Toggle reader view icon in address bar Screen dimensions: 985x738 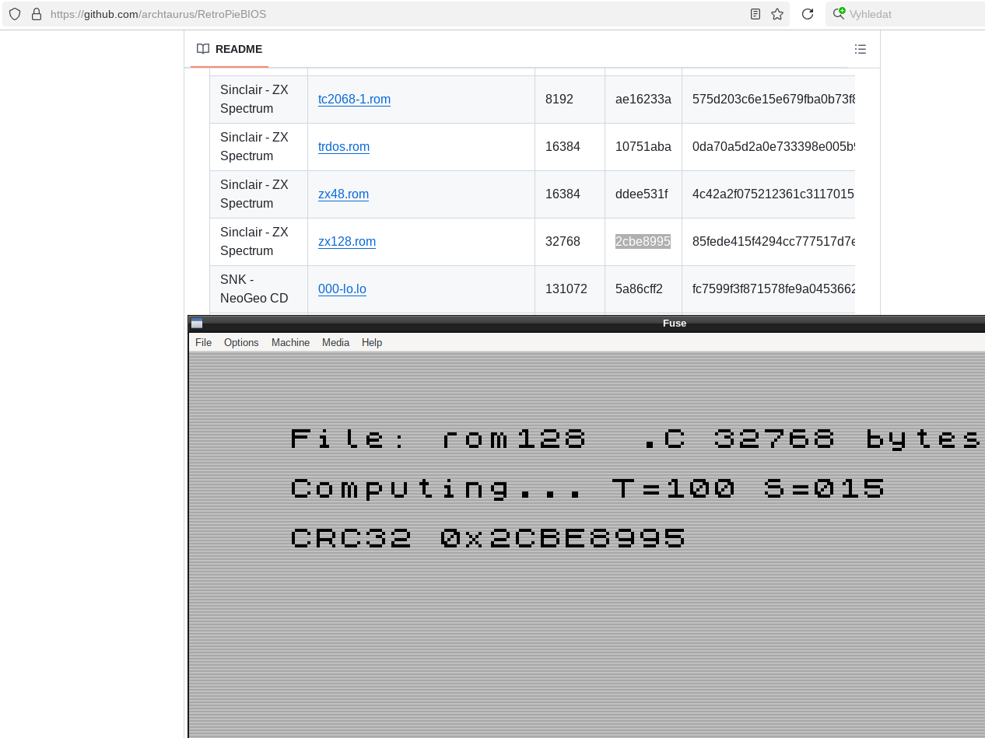pos(755,14)
